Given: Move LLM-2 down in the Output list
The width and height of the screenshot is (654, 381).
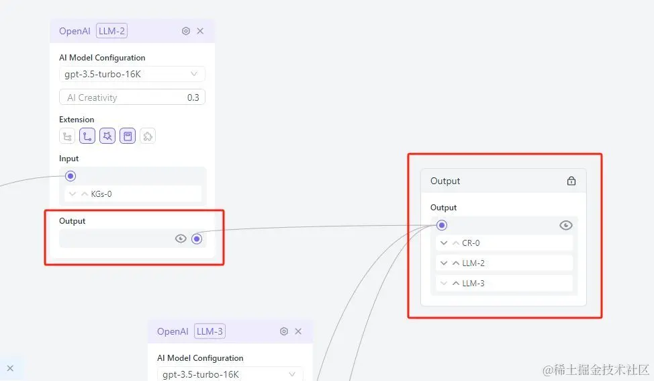Looking at the screenshot, I should (x=444, y=263).
